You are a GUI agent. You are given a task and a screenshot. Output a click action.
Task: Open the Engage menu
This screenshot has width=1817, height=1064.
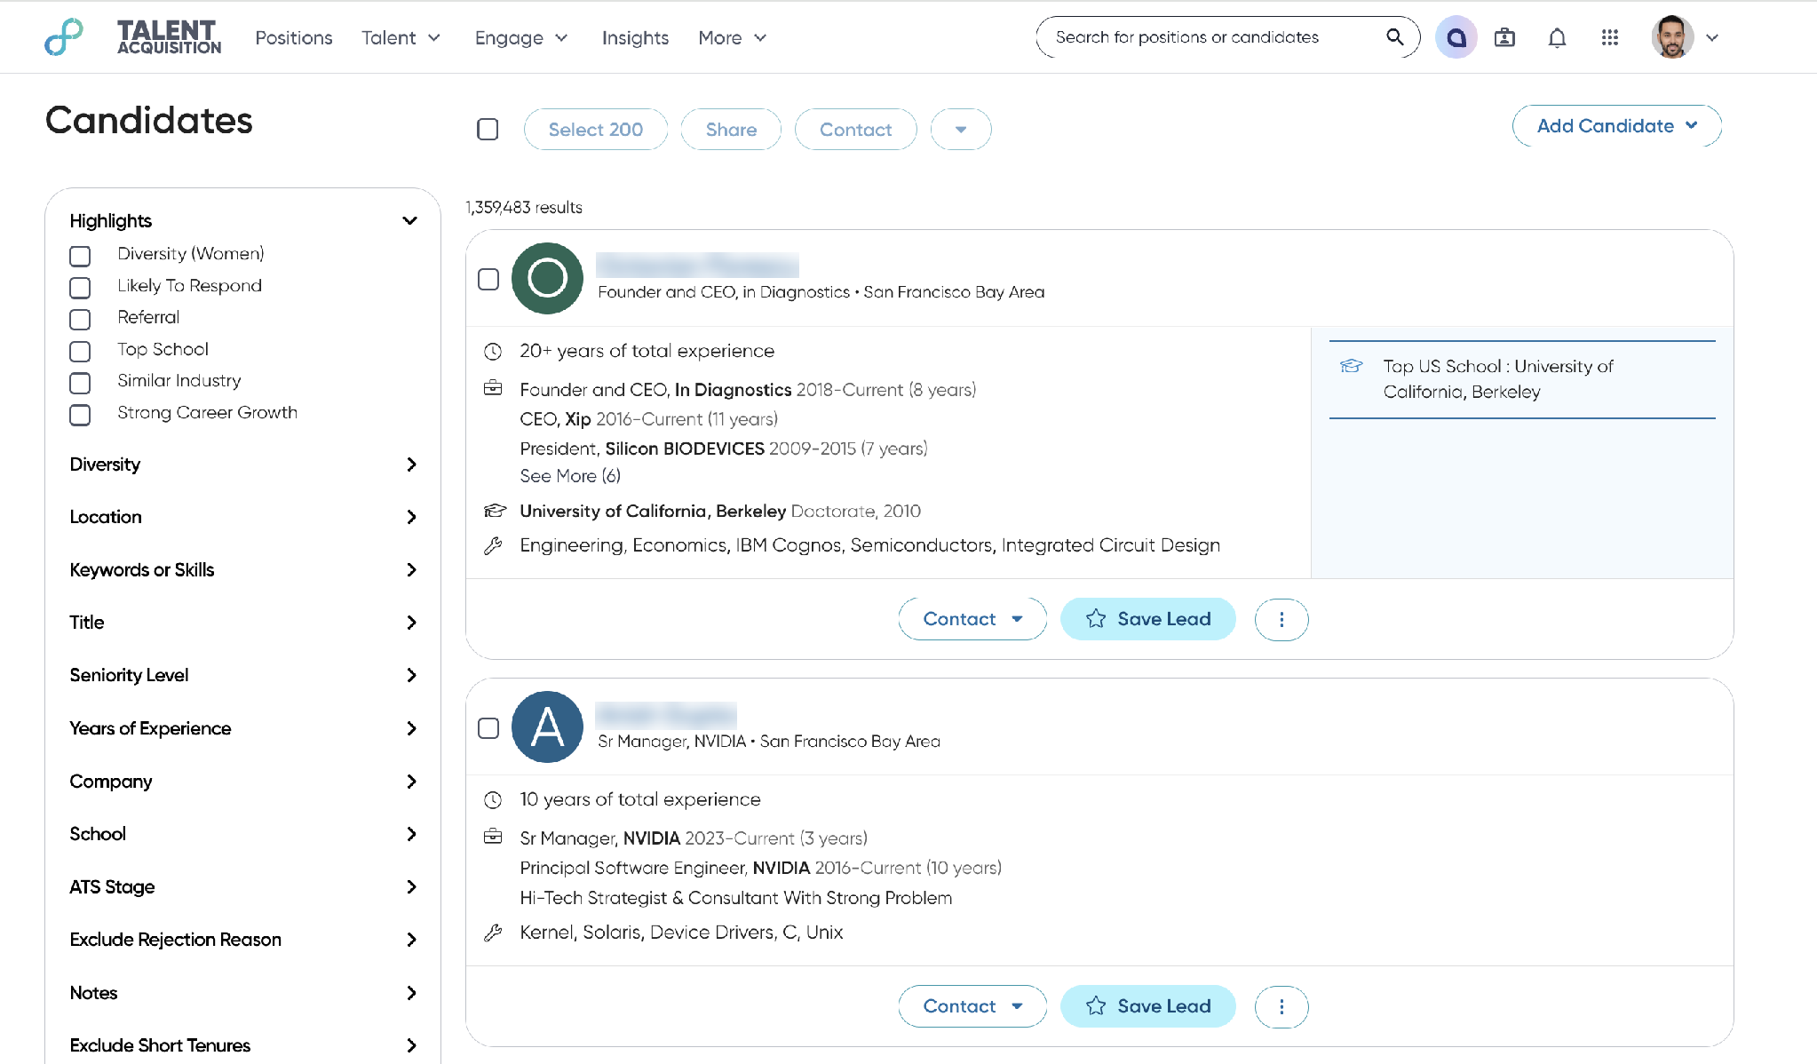tap(521, 37)
